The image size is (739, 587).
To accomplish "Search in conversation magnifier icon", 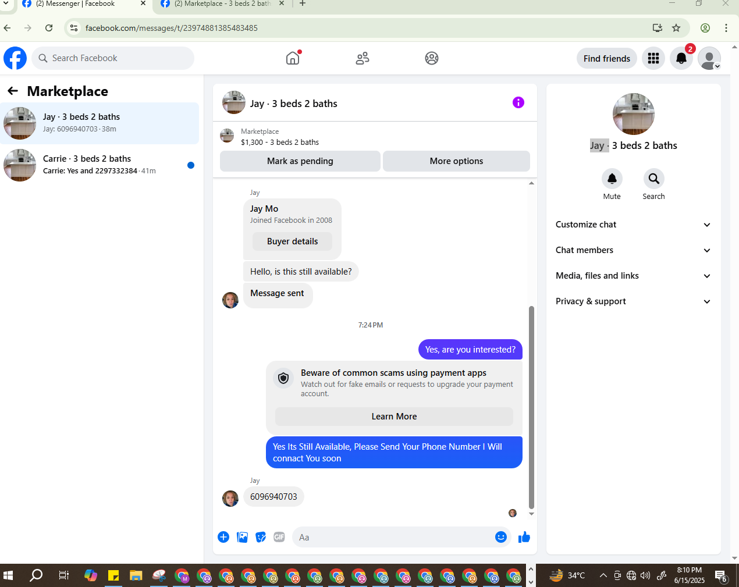I will (654, 179).
